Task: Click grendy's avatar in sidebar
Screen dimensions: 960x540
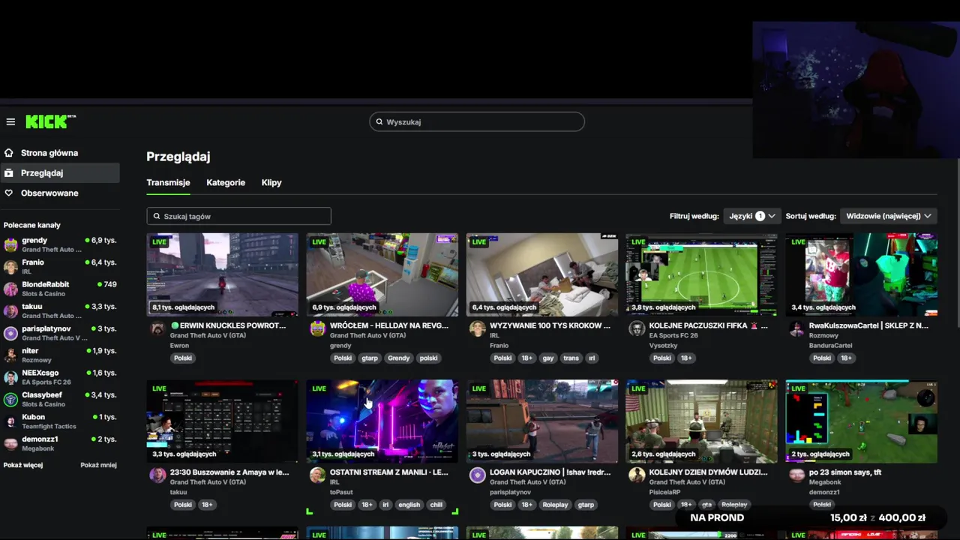Action: tap(10, 245)
